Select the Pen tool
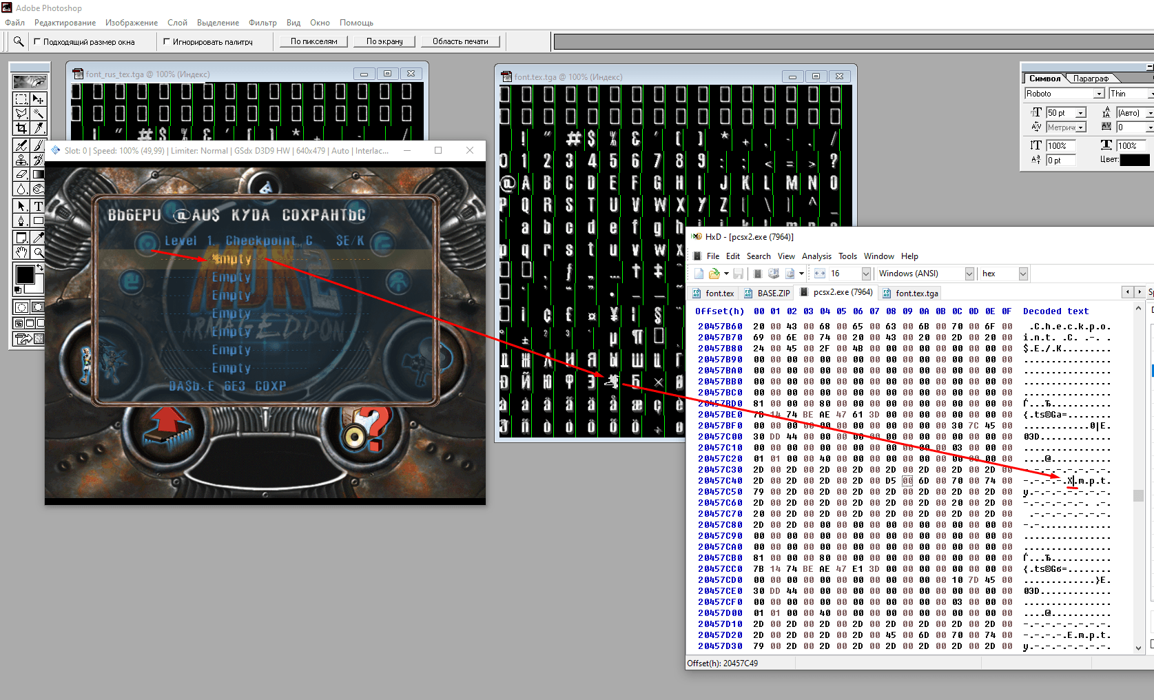 pyautogui.click(x=21, y=220)
